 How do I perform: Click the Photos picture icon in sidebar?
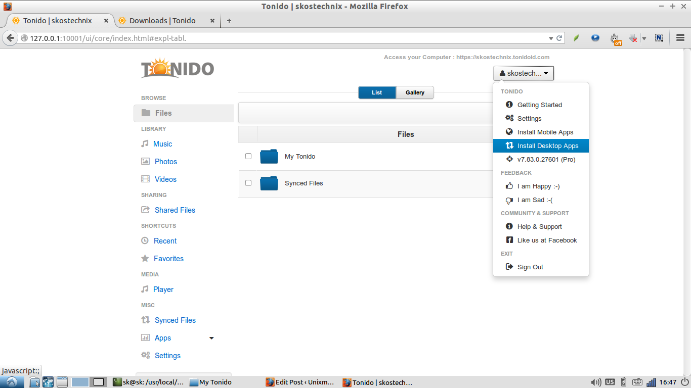pyautogui.click(x=145, y=161)
